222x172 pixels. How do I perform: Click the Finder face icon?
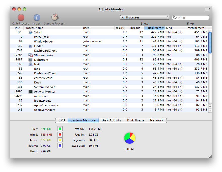[x=31, y=46]
